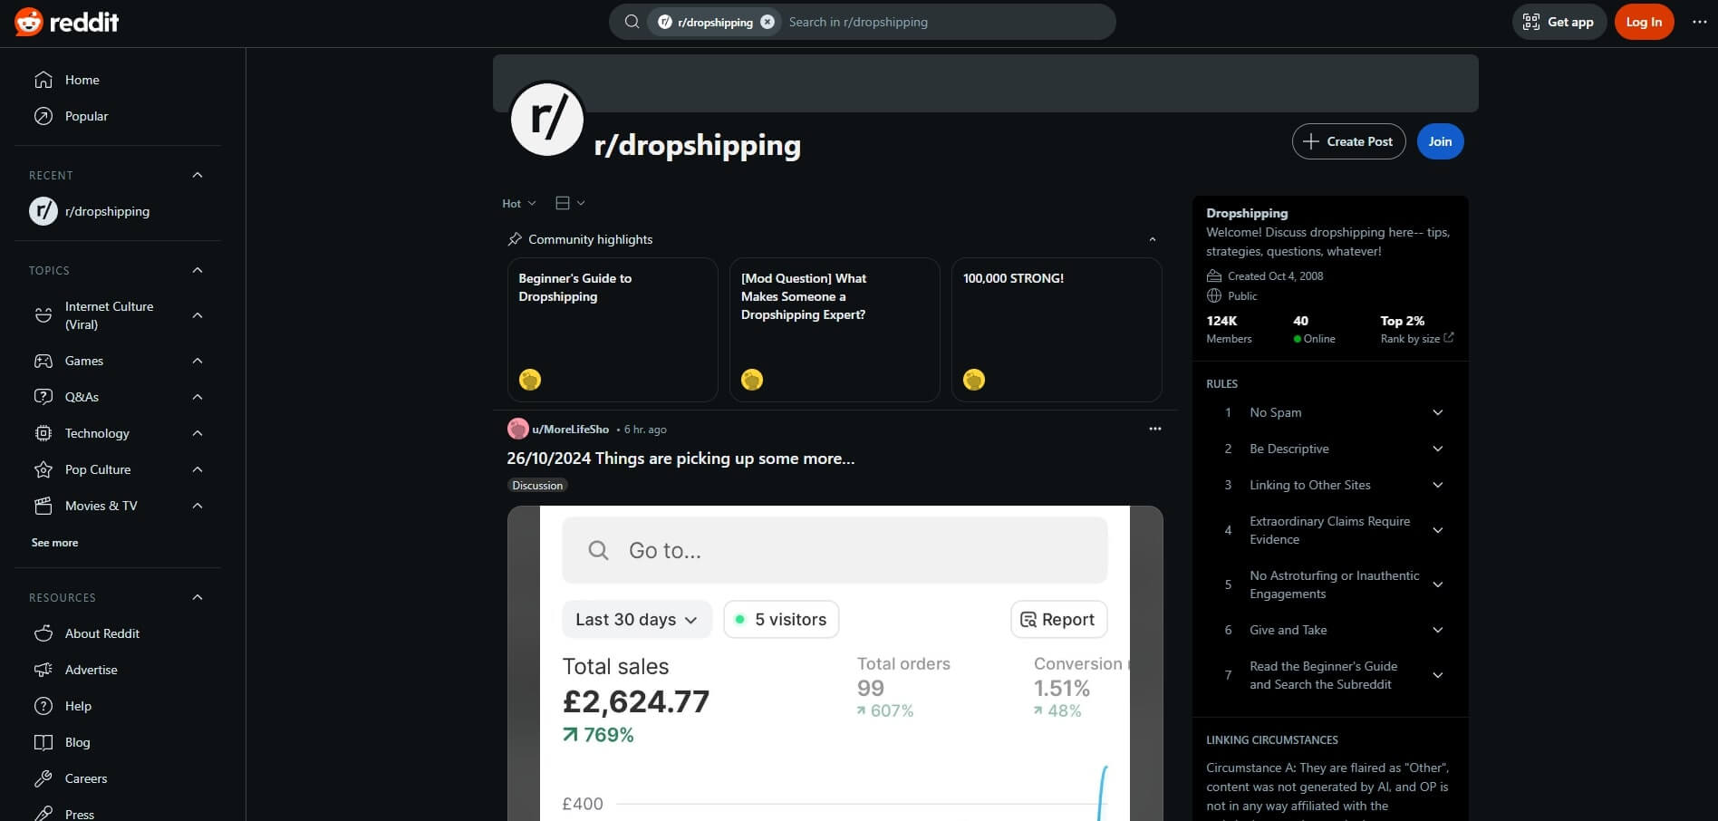Click the search magnifier icon

632,22
